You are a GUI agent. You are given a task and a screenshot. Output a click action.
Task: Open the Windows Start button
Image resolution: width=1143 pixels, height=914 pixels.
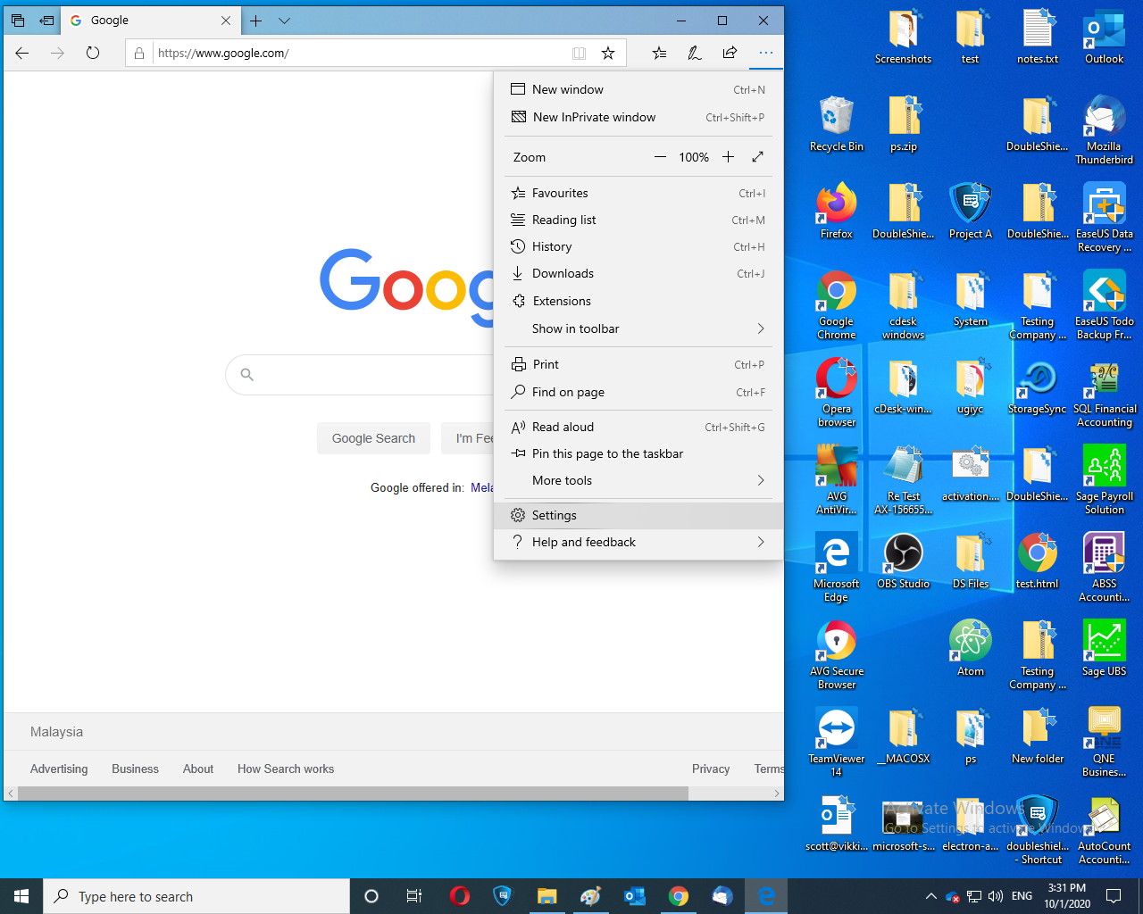tap(21, 896)
